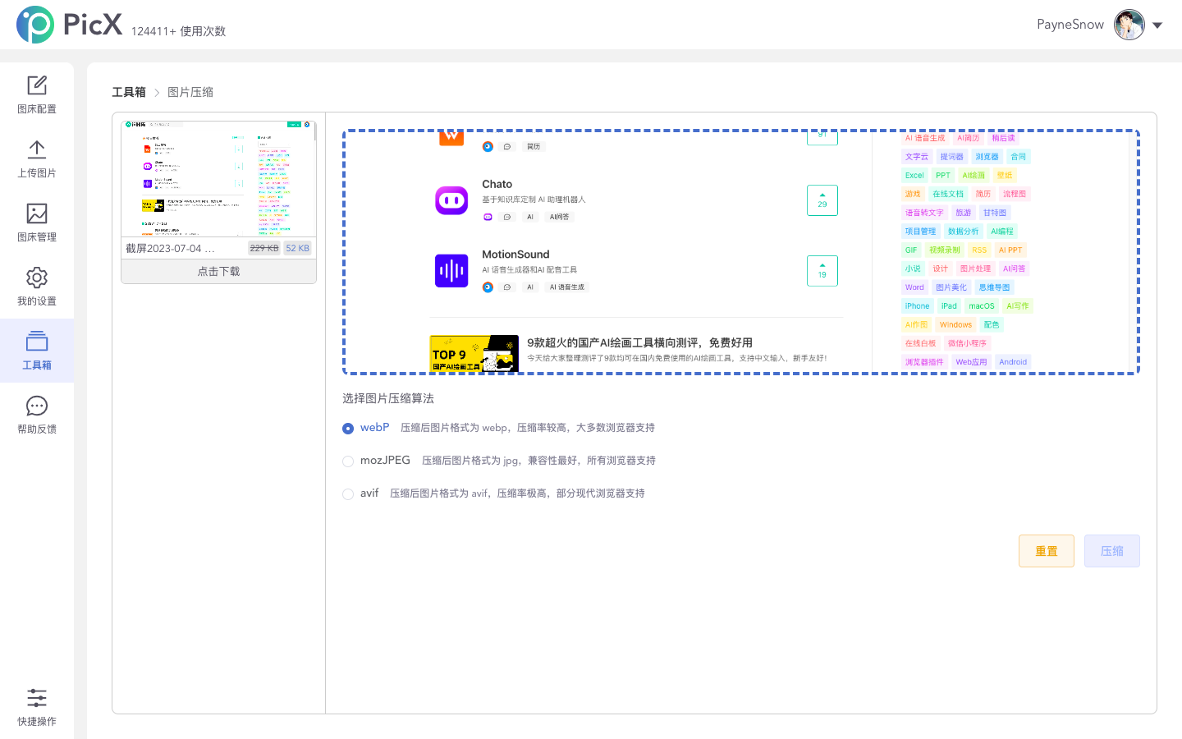Click the screenshot thumbnail in the list

click(x=218, y=180)
